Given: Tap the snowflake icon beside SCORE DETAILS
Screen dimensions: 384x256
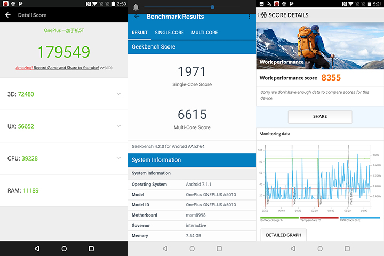Looking at the screenshot, I should coord(263,15).
